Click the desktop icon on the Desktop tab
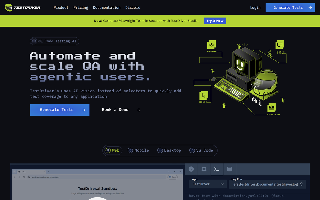320x200 pixels. tap(160, 150)
